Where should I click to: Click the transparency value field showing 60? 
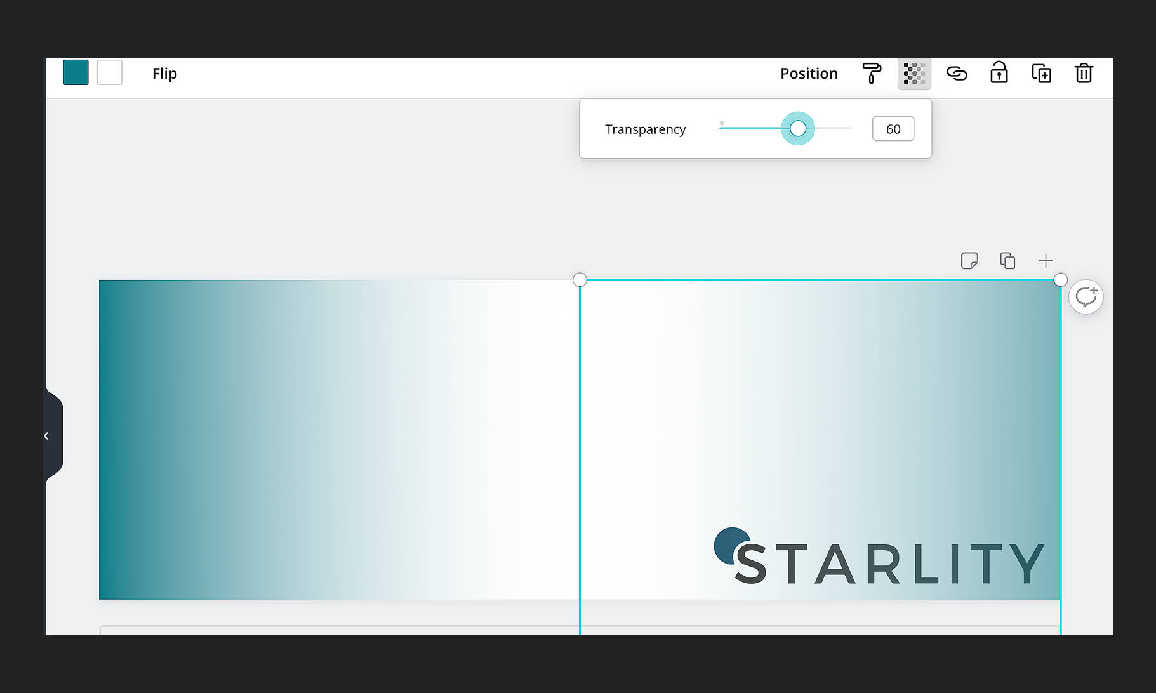(x=893, y=129)
